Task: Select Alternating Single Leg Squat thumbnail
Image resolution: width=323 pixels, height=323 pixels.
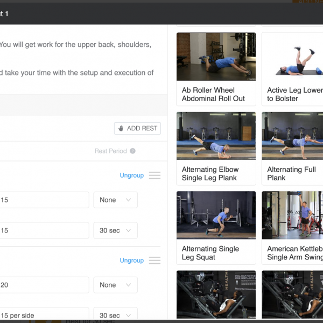Action: [x=216, y=215]
